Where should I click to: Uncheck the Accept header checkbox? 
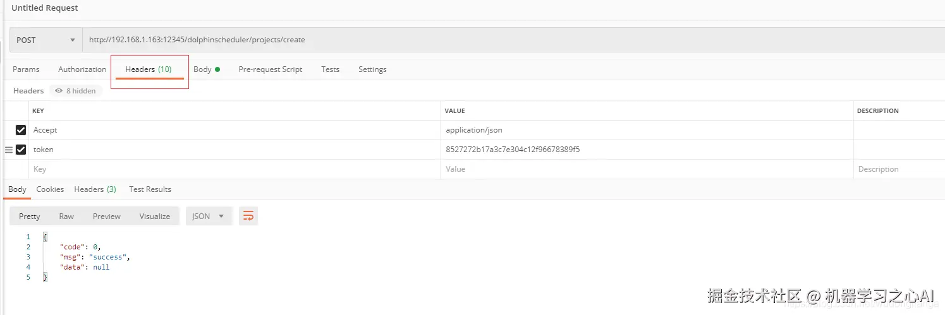coord(21,130)
